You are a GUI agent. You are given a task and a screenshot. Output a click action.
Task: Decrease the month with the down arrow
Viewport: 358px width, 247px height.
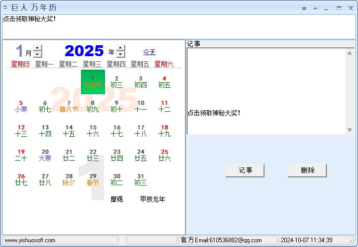(x=38, y=54)
